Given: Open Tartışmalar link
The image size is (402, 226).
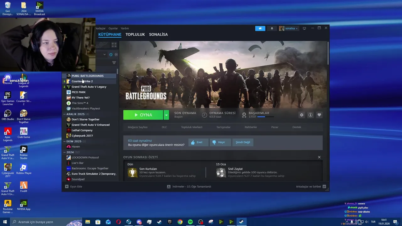Looking at the screenshot, I should coord(223,127).
